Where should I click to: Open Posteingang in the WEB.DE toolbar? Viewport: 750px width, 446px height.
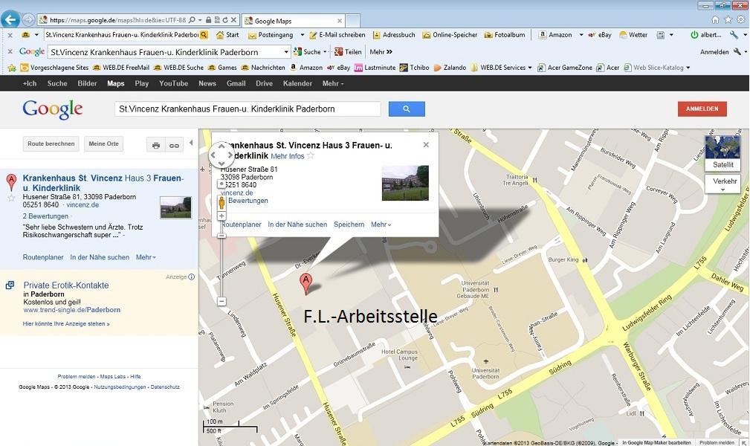[271, 35]
